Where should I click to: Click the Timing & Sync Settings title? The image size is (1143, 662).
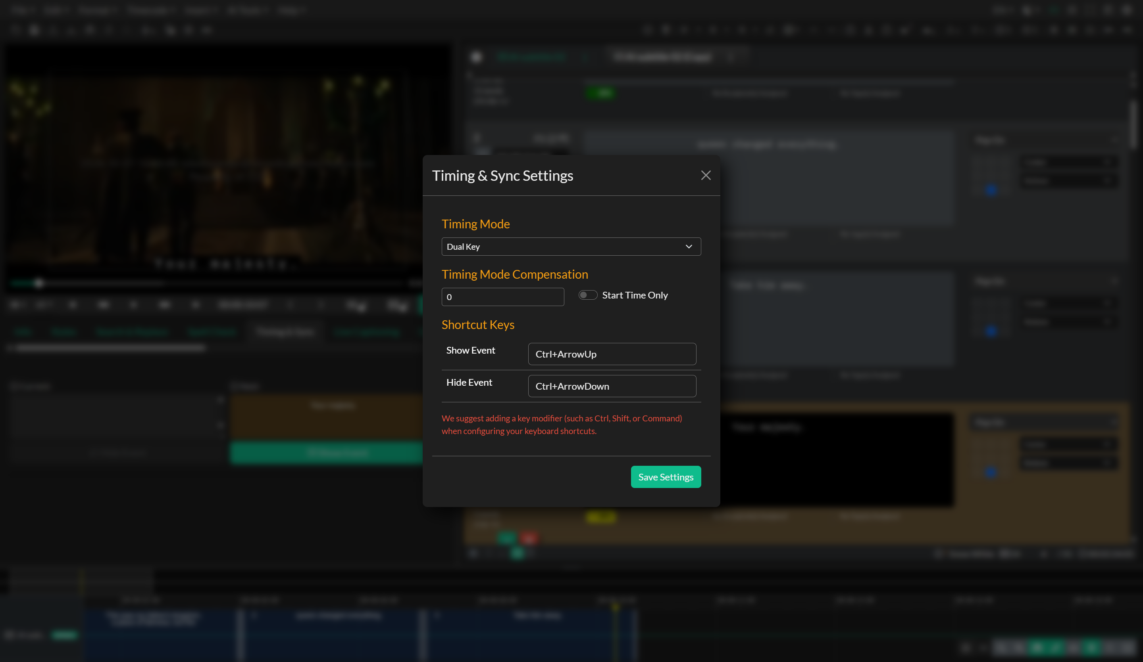pos(502,175)
